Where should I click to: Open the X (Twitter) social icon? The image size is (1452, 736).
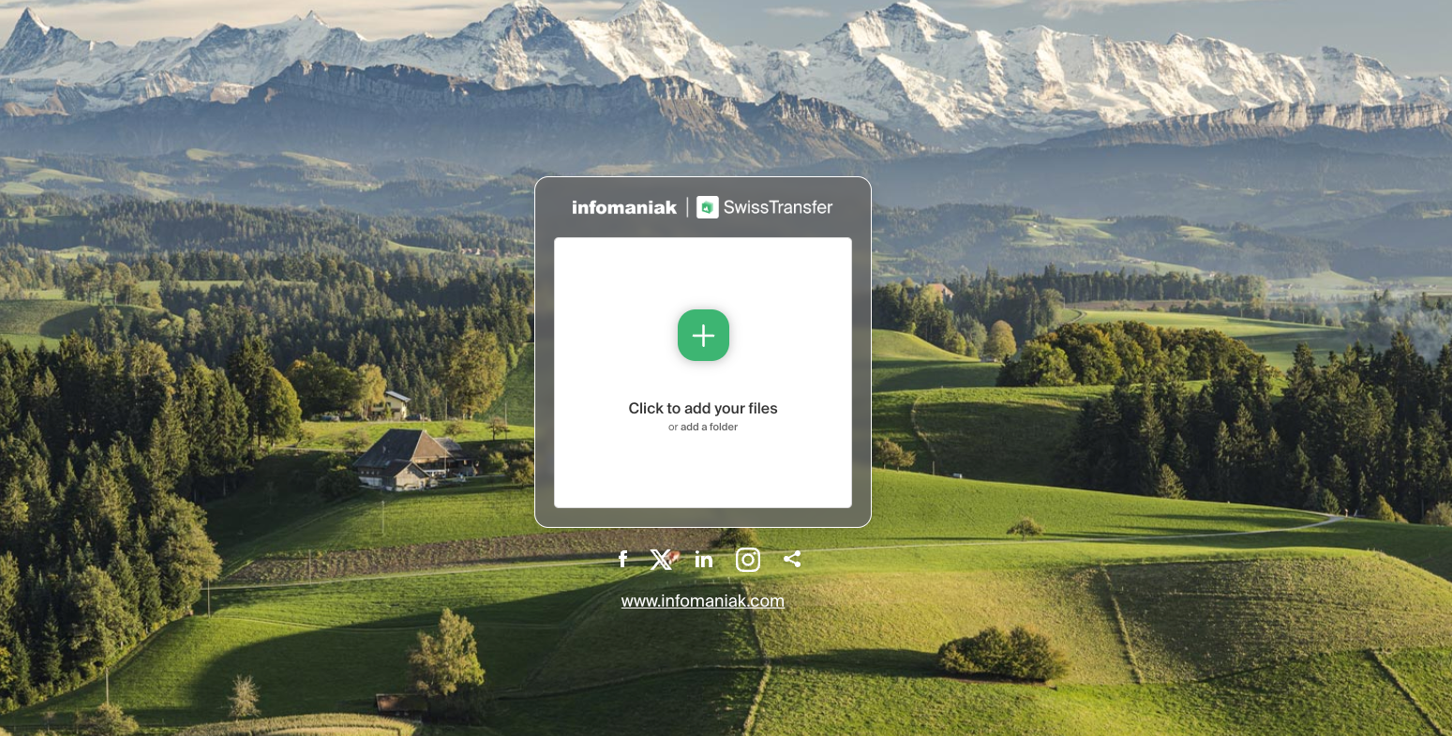pyautogui.click(x=662, y=560)
